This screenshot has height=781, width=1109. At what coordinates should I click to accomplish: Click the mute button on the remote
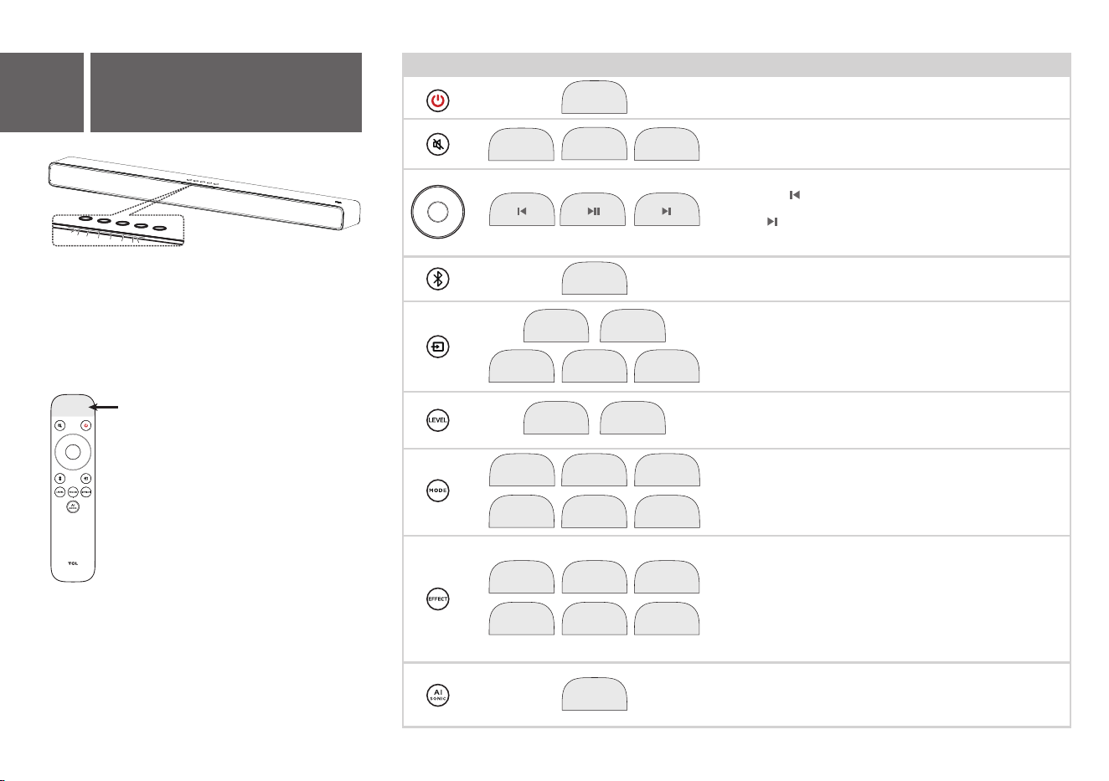(59, 425)
